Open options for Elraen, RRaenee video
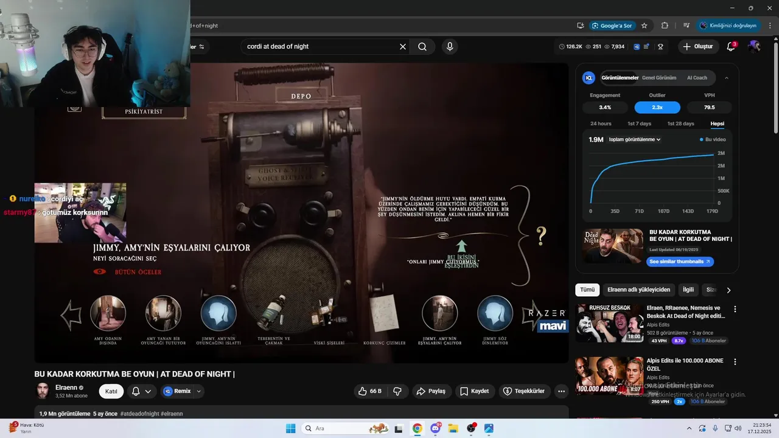The width and height of the screenshot is (779, 438). [x=735, y=309]
